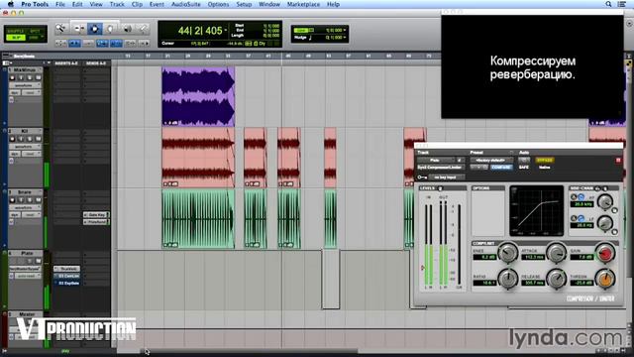The width and height of the screenshot is (634, 357).
Task: Click the red GAIN knob
Action: [x=605, y=253]
